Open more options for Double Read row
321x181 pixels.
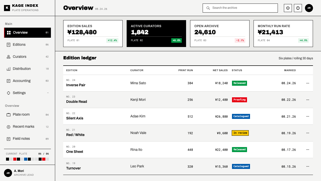308,100
